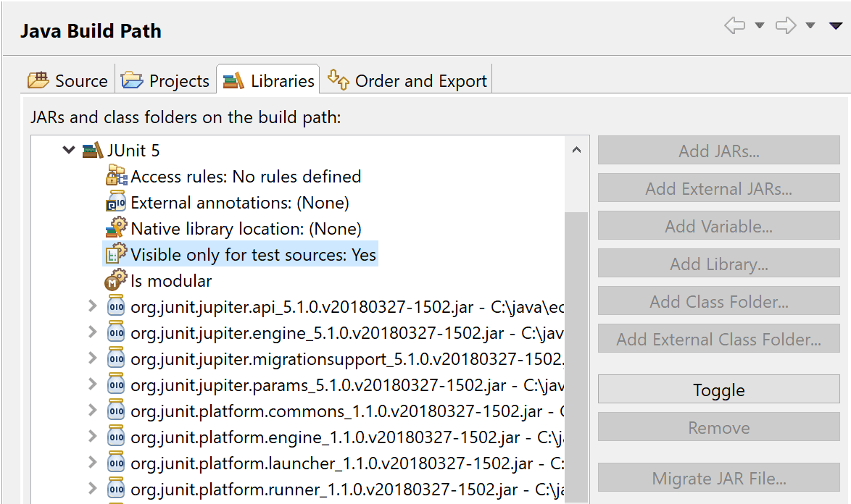Viewport: 851px width, 504px height.
Task: Select org.junit.platform.runner_1.1.0 jar entry text
Action: click(x=347, y=490)
